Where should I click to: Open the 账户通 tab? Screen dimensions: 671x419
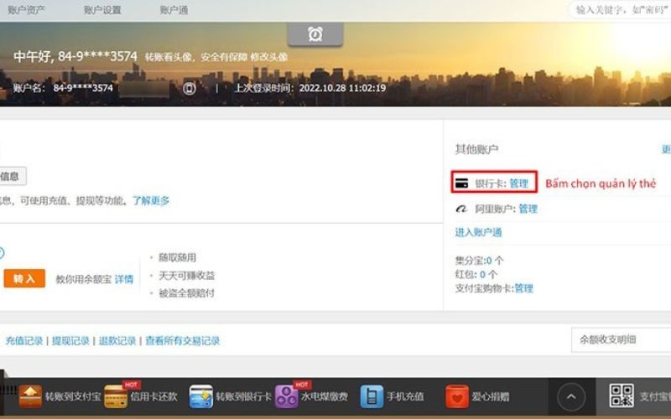pyautogui.click(x=174, y=10)
